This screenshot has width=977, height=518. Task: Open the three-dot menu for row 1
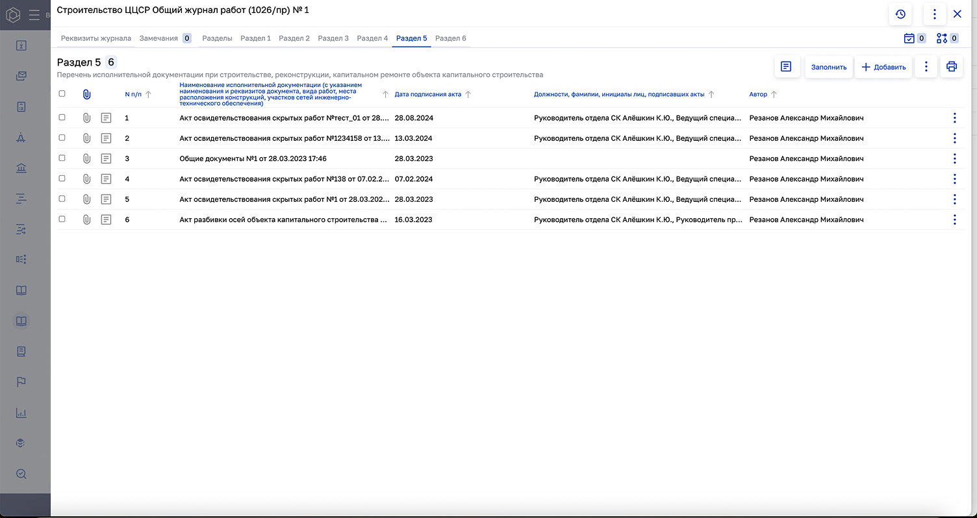[x=954, y=118]
